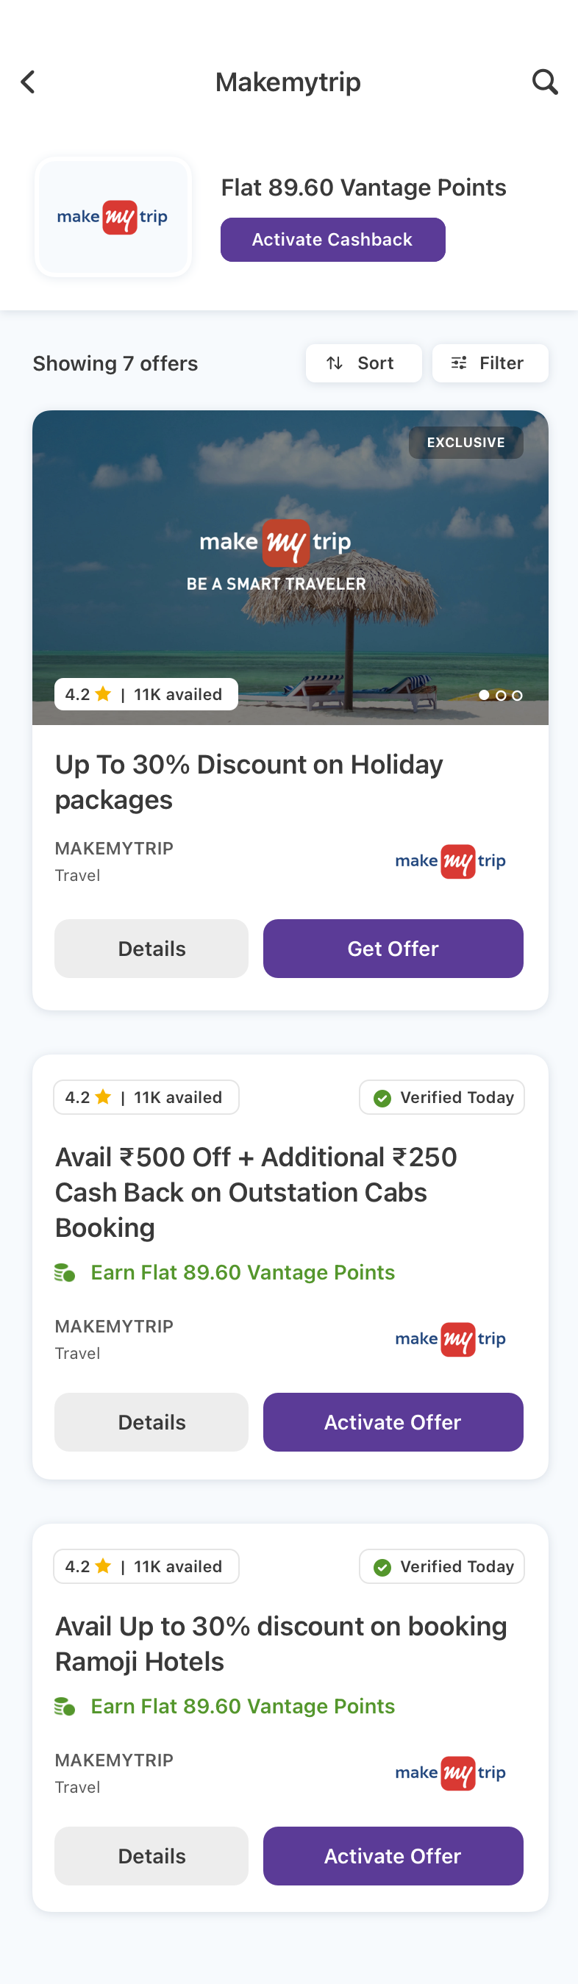This screenshot has height=1984, width=578.
Task: Tap the Ramoji Hotels Earn Vantage Points link
Action: (x=242, y=1707)
